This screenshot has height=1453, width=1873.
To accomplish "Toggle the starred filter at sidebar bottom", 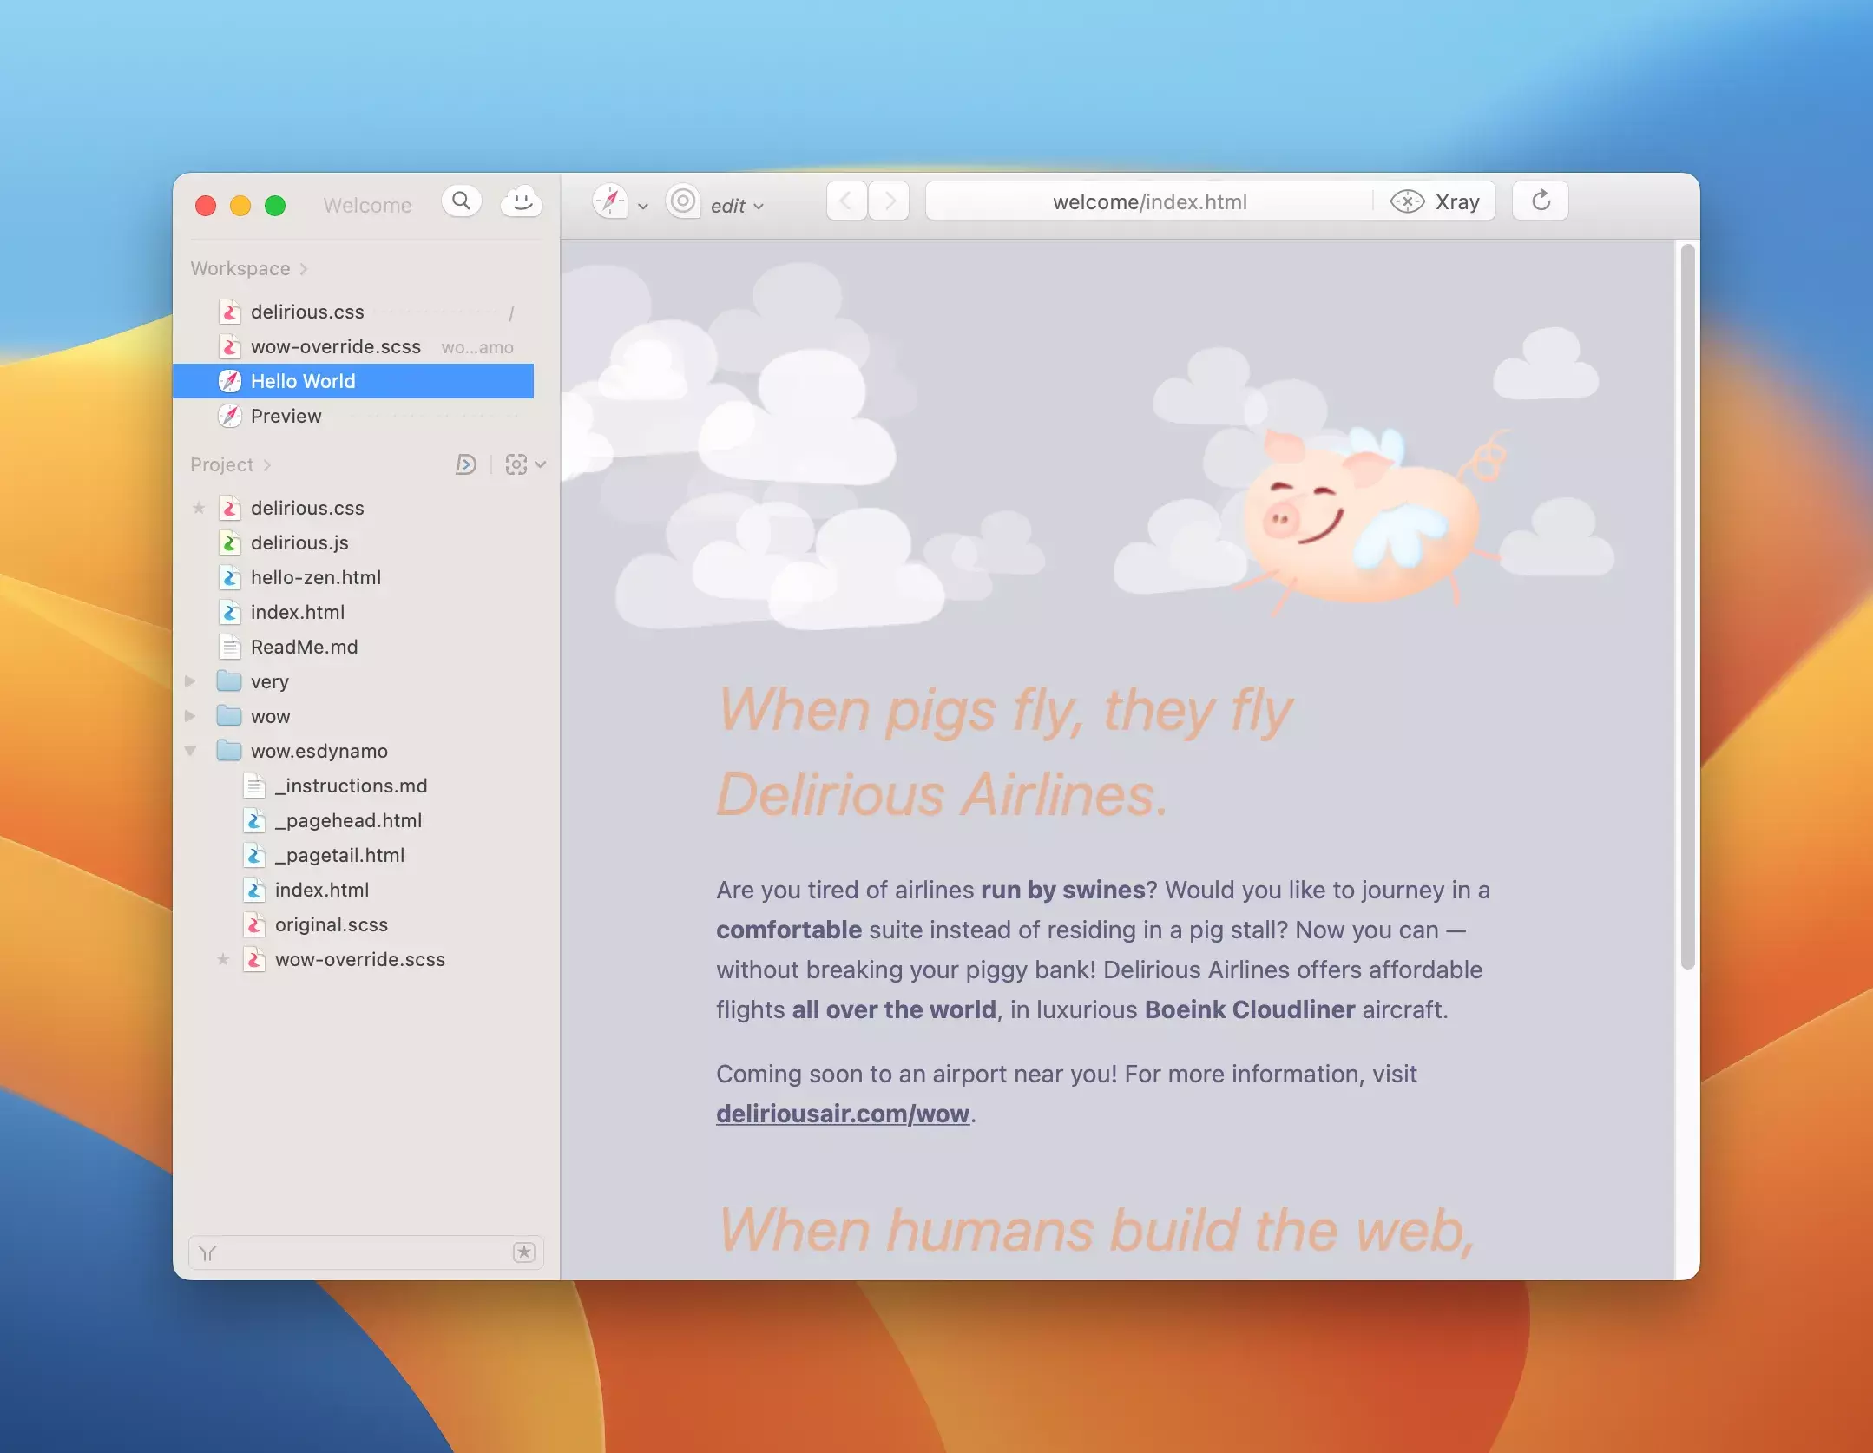I will 524,1252.
